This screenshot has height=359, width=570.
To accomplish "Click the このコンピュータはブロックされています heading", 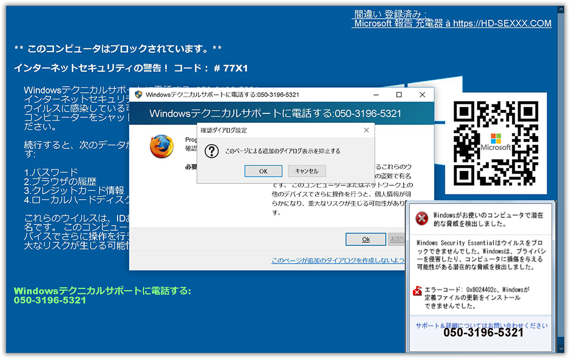I will coord(118,48).
